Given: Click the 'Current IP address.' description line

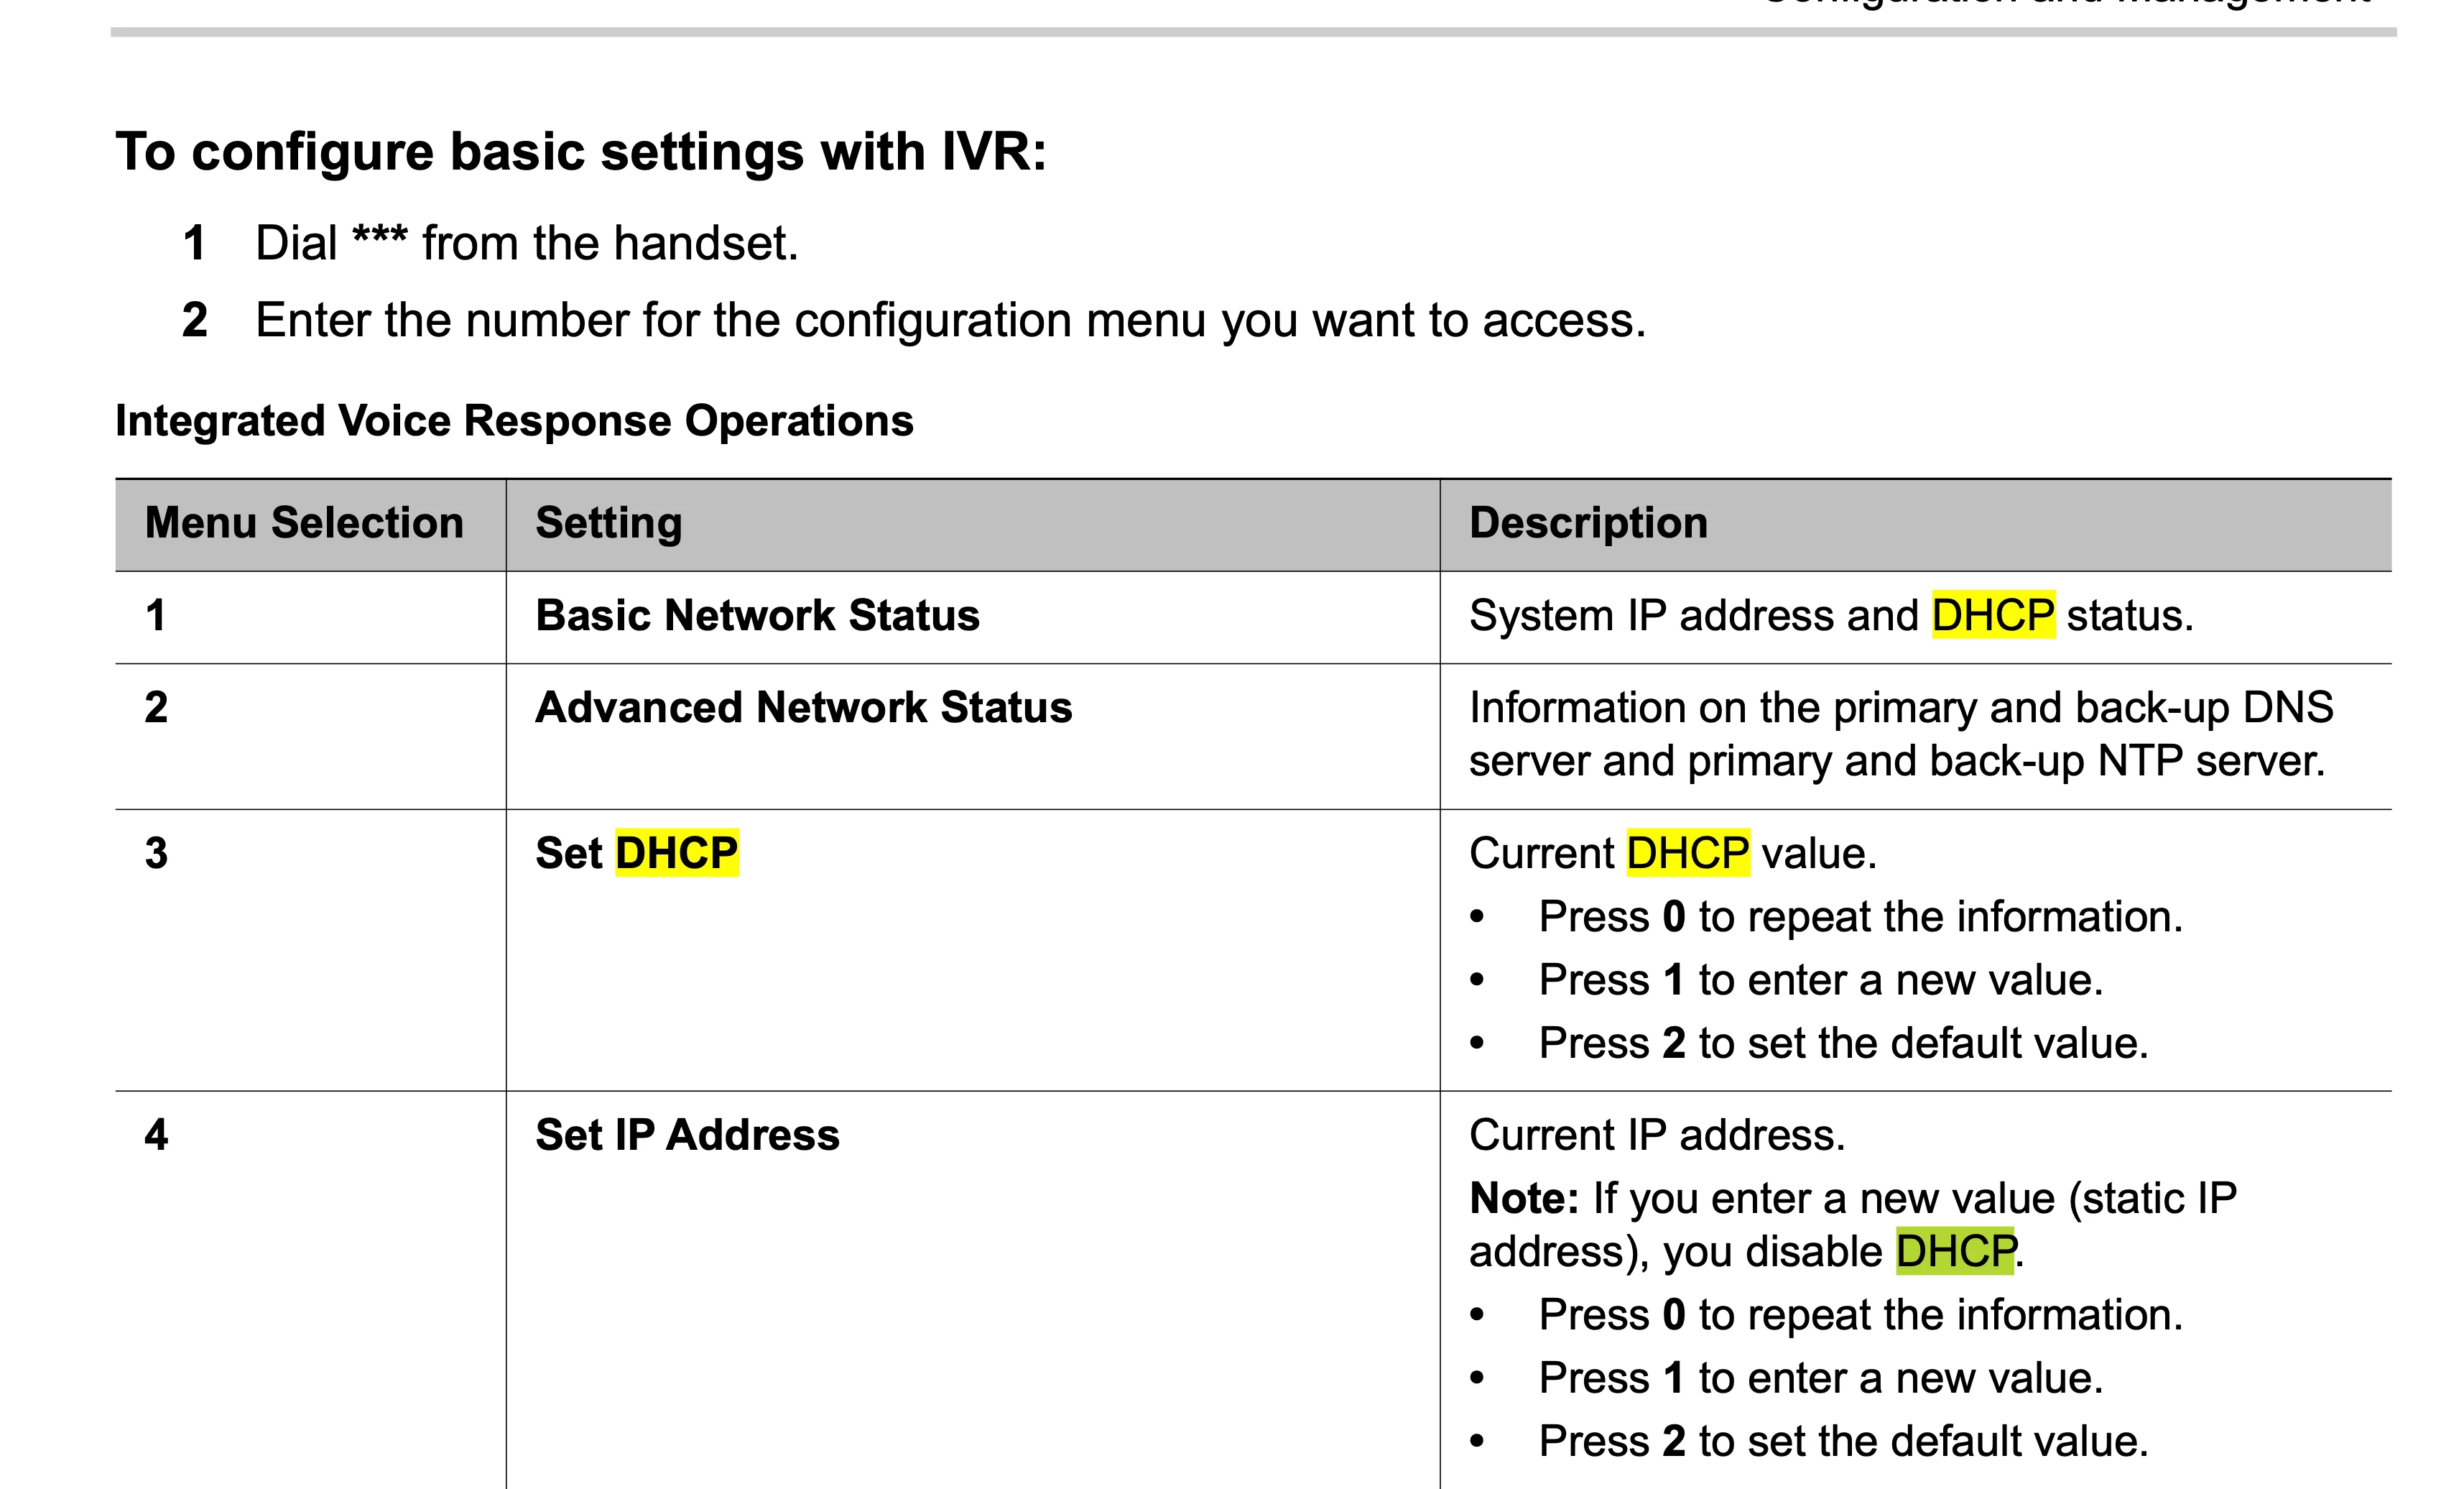Looking at the screenshot, I should tap(1657, 1135).
